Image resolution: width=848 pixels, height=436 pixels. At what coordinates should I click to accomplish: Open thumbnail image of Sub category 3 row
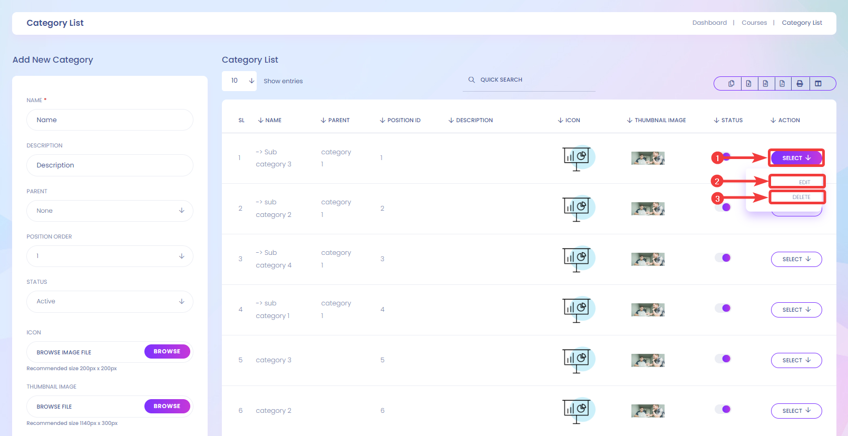tap(648, 158)
